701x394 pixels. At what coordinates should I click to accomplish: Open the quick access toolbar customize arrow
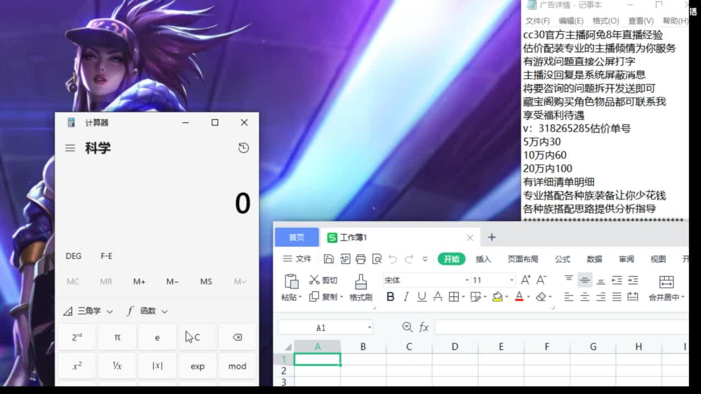click(425, 259)
